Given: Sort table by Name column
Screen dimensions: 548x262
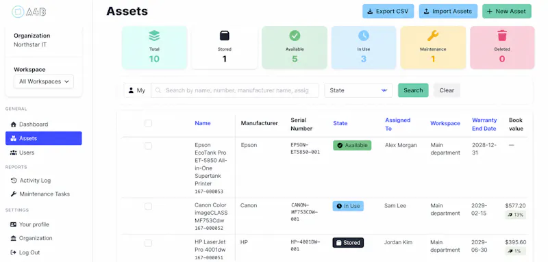Looking at the screenshot, I should point(203,123).
